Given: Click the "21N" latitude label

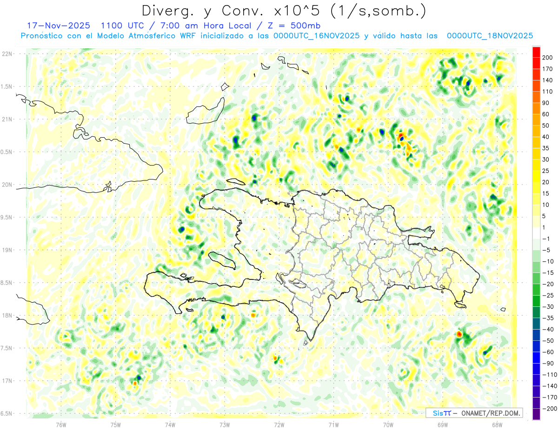Looking at the screenshot, I should pyautogui.click(x=7, y=119).
